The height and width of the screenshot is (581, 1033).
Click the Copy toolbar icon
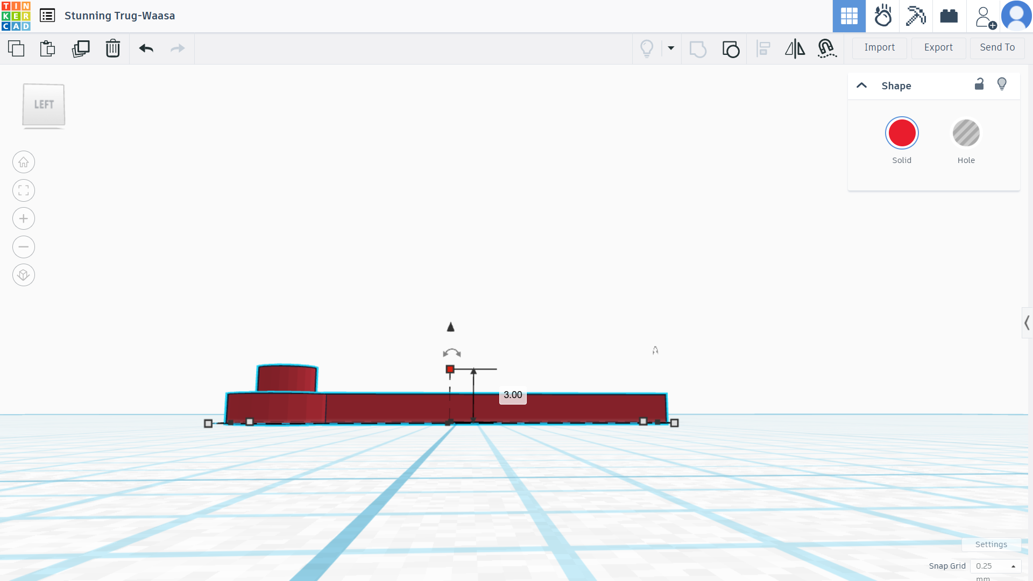pos(16,48)
